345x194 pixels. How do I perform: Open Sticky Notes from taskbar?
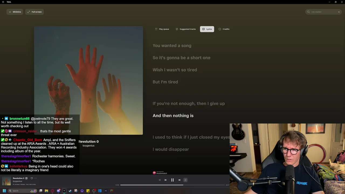tap(88, 191)
